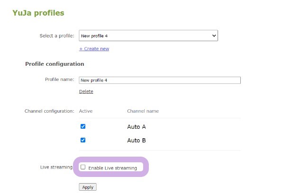Click the Delete profile link
The width and height of the screenshot is (283, 194).
[86, 91]
